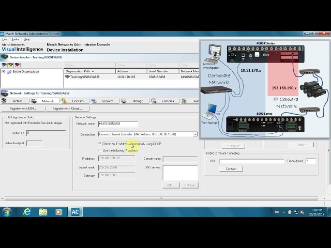This screenshot has height=248, width=331.
Task: Switch to the Network tab
Action: 45,101
